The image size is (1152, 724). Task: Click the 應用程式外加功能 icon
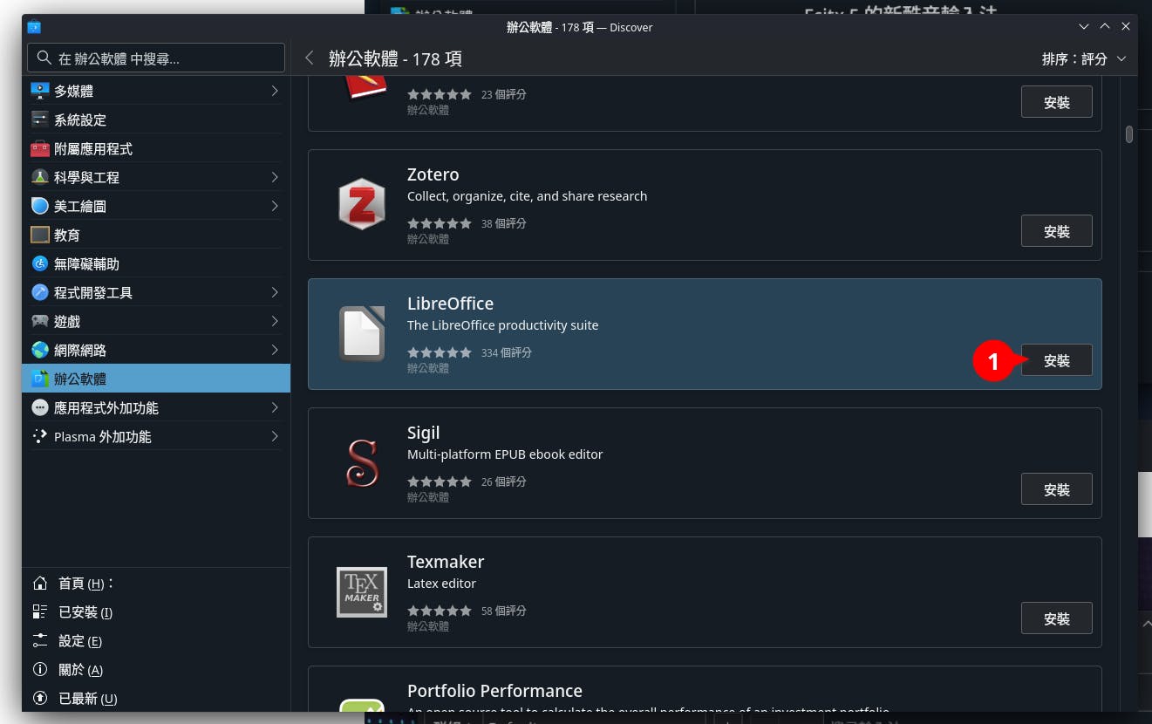click(40, 407)
